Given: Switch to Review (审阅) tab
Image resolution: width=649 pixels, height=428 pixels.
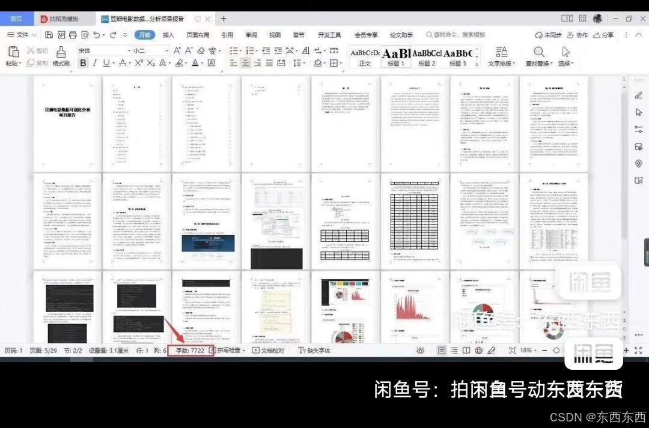Looking at the screenshot, I should point(251,35).
